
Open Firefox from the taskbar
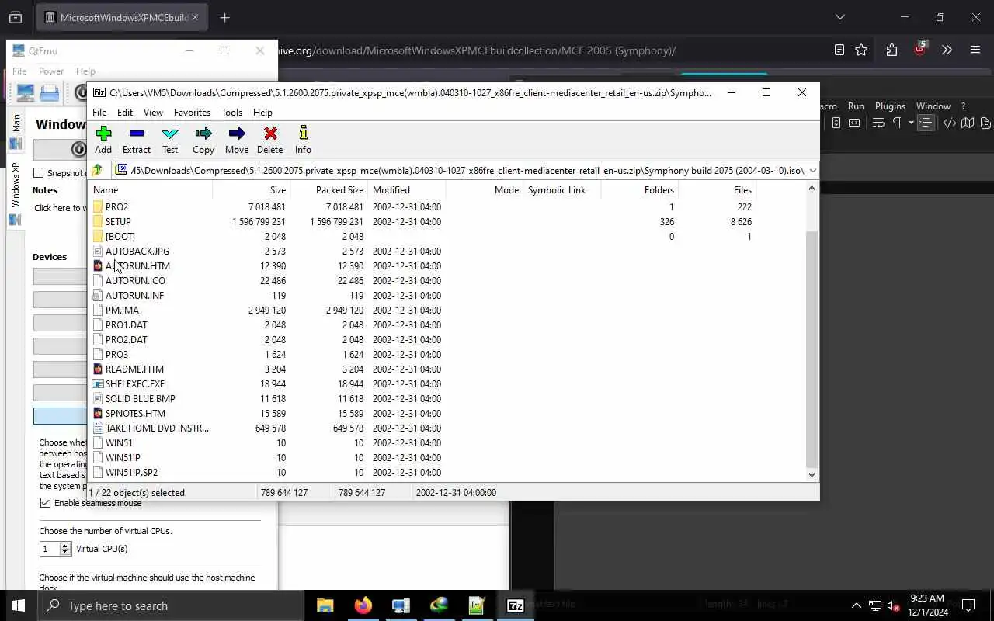363,605
